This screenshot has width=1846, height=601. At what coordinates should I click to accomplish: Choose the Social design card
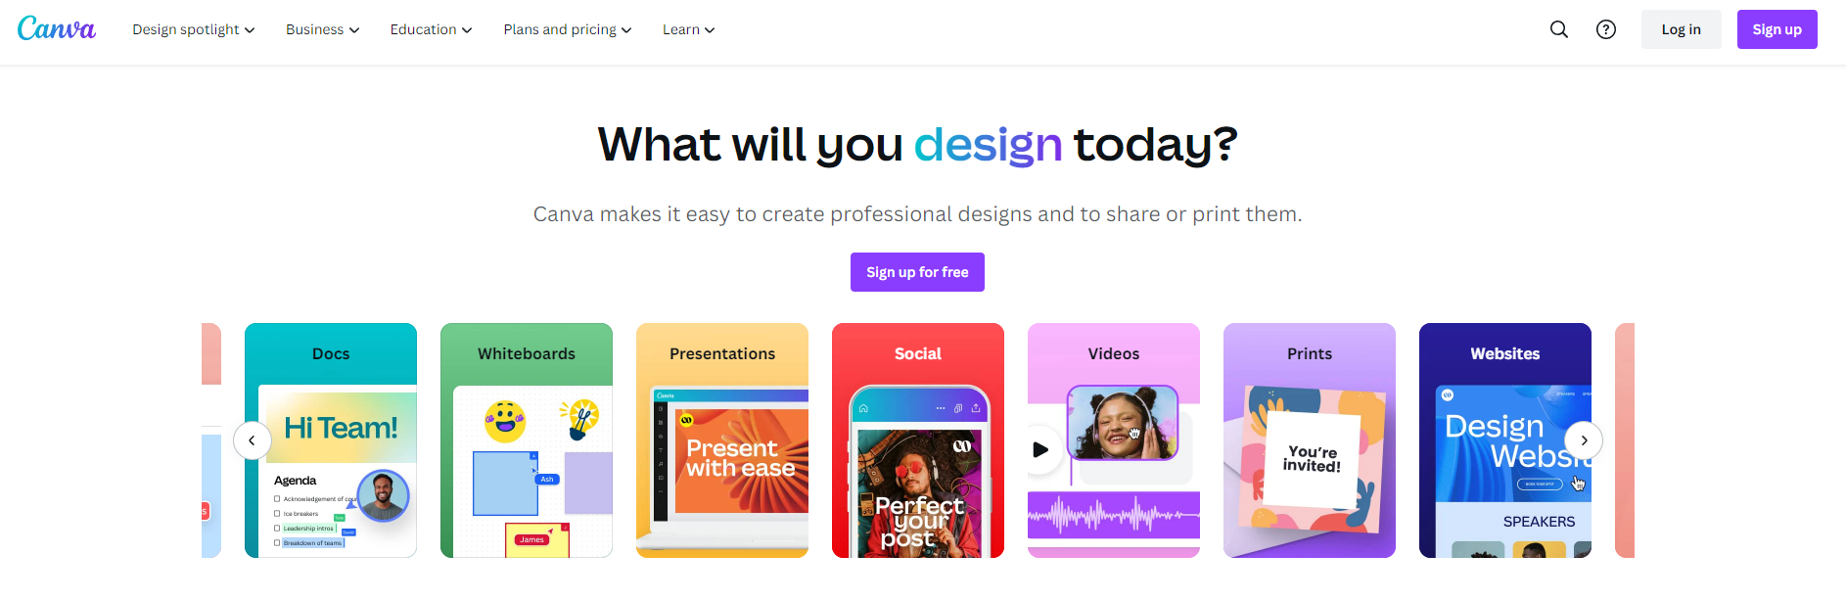click(918, 440)
